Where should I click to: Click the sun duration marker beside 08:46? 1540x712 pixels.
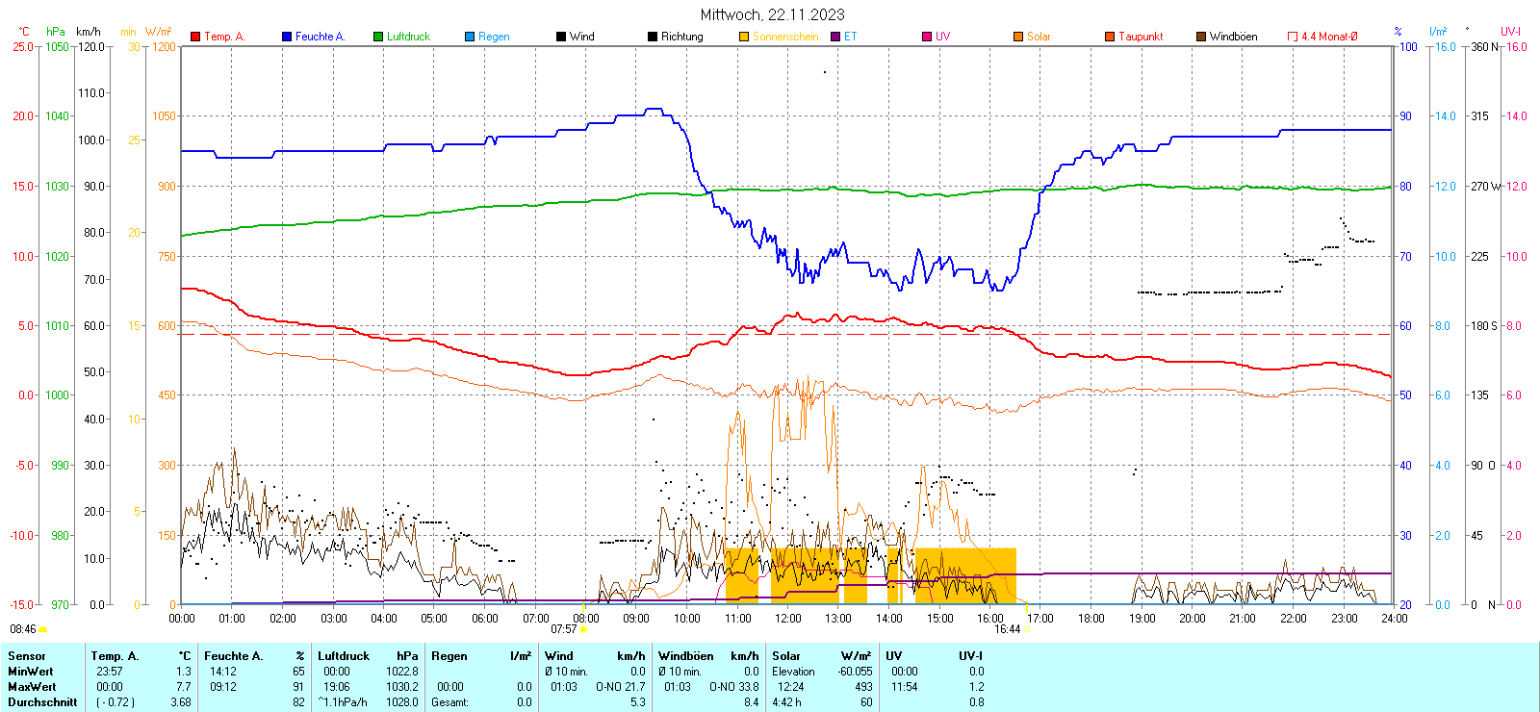pos(43,629)
